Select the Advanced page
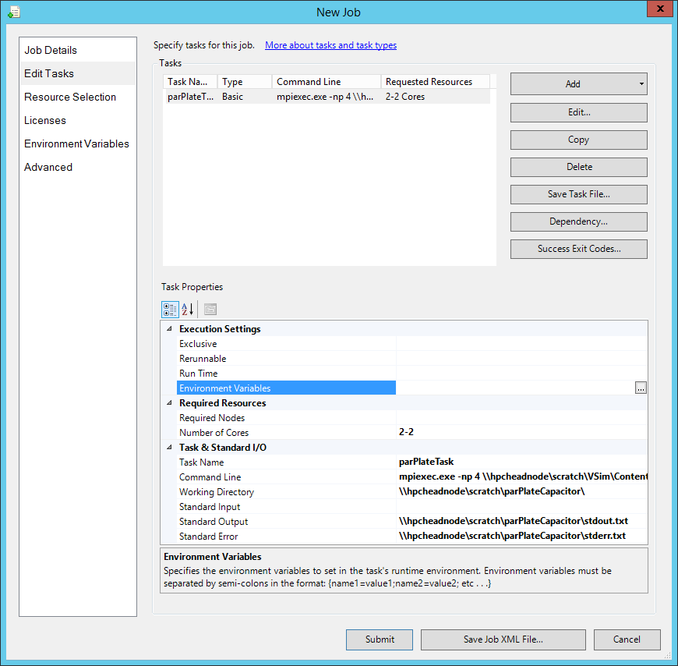The width and height of the screenshot is (678, 666). point(48,167)
